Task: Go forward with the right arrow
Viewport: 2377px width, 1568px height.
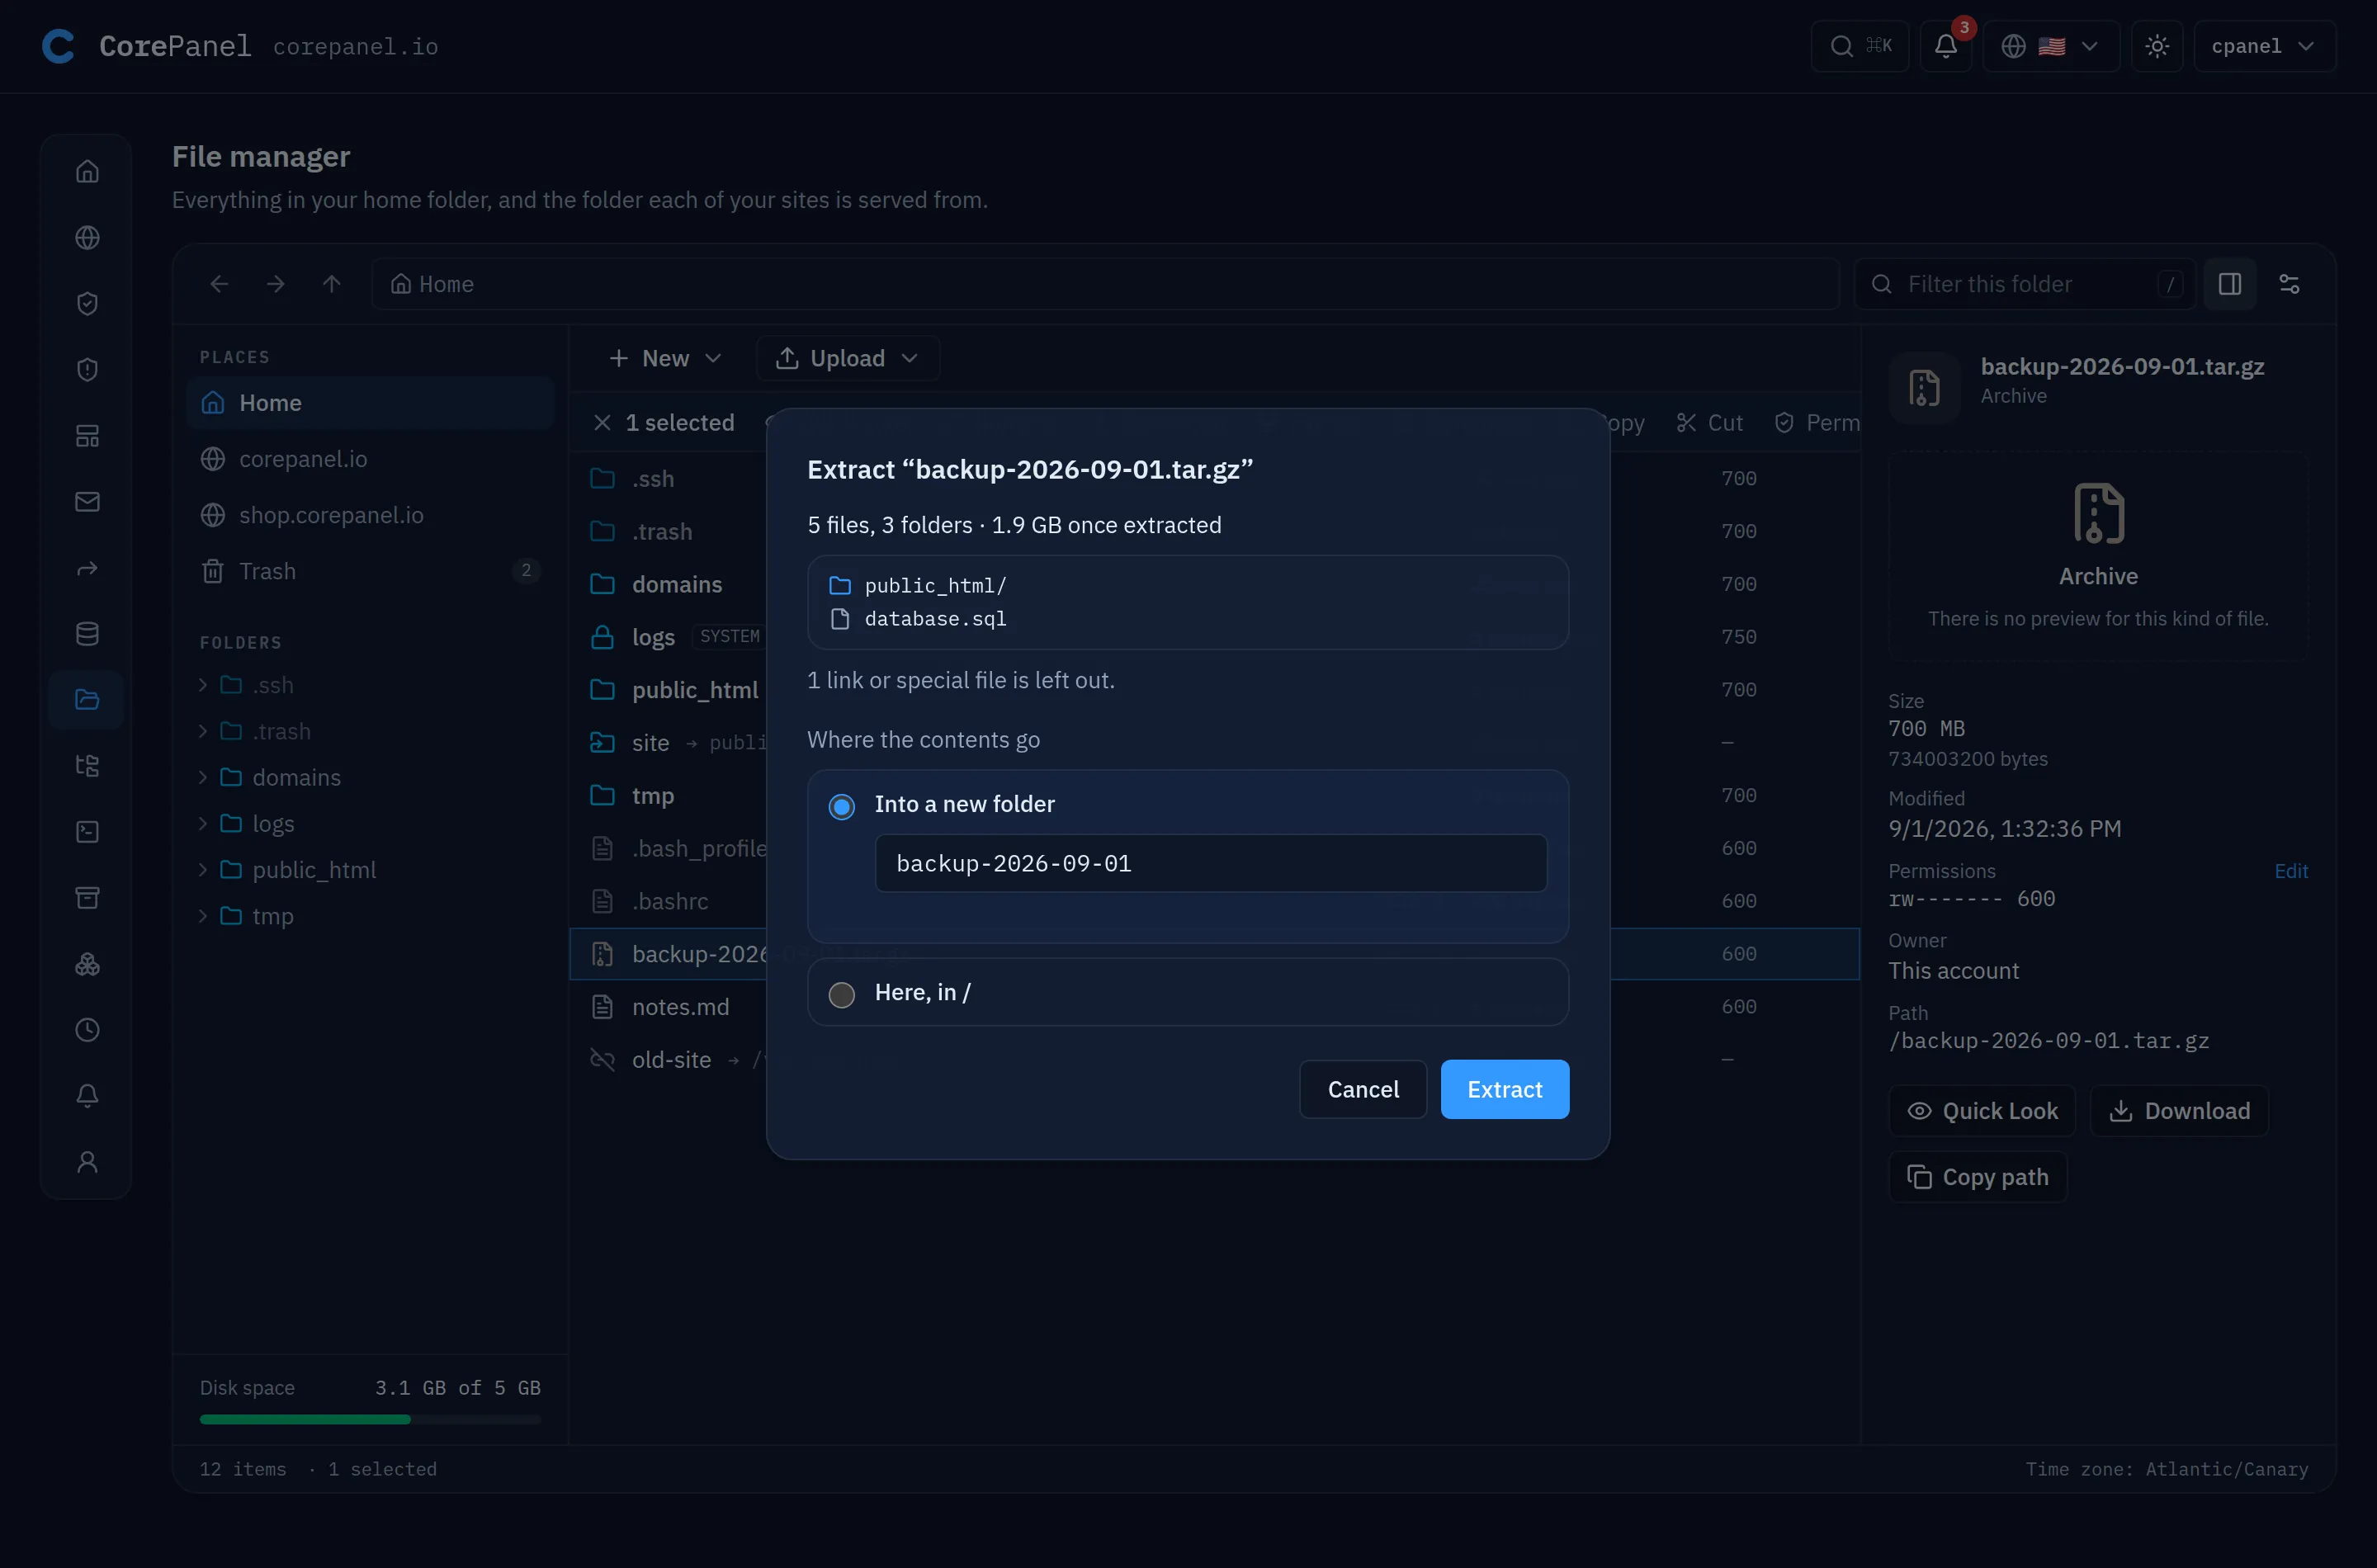Action: click(275, 284)
